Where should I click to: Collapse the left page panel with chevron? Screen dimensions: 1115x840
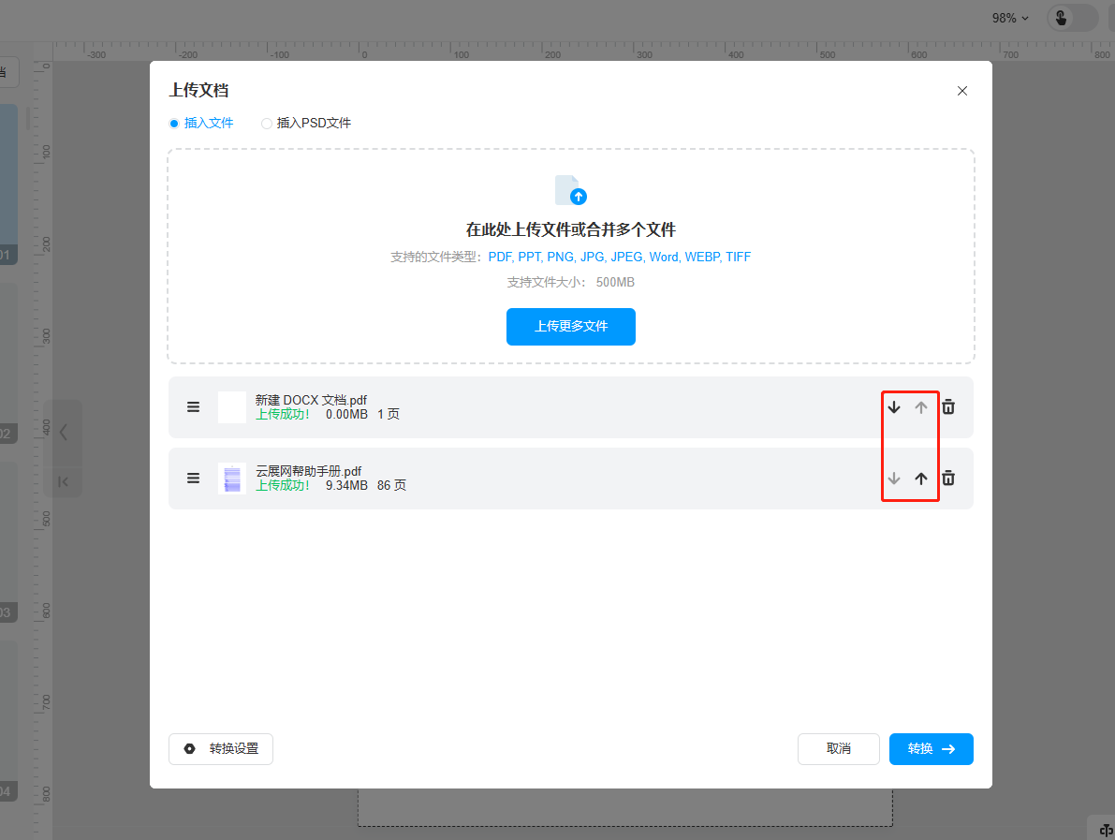point(63,432)
